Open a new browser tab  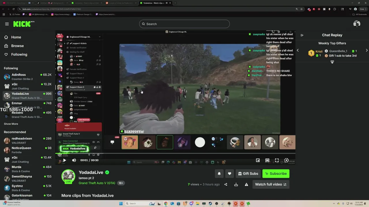(x=175, y=3)
